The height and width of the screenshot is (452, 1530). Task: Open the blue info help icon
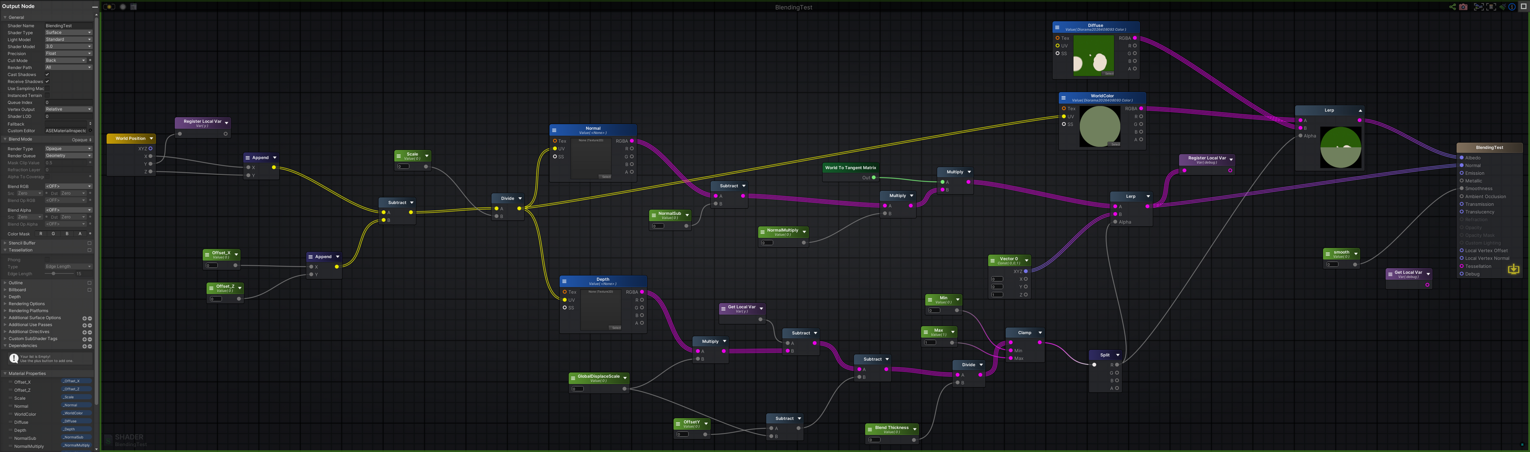pyautogui.click(x=1512, y=7)
